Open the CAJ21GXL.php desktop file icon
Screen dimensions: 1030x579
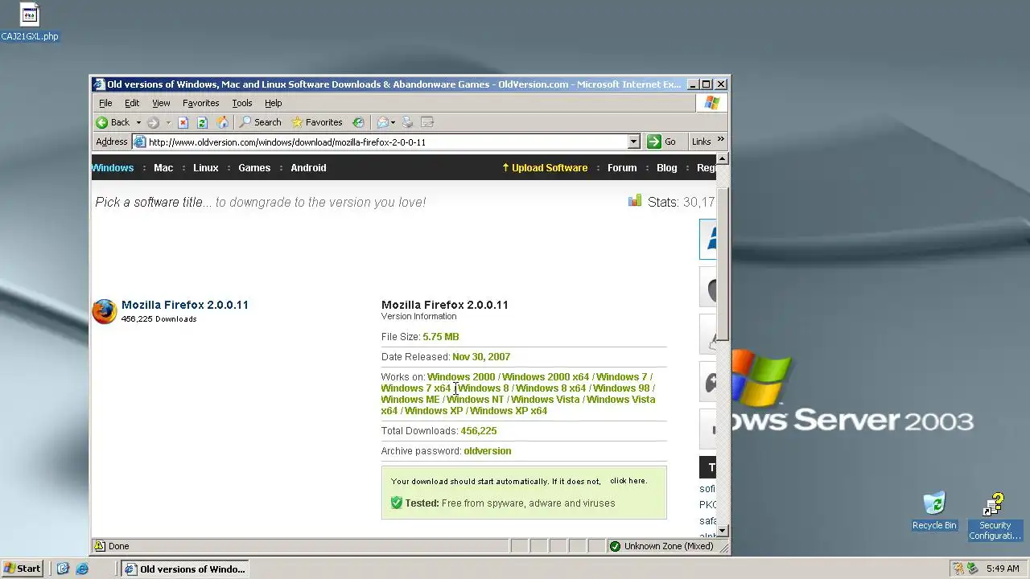[29, 23]
